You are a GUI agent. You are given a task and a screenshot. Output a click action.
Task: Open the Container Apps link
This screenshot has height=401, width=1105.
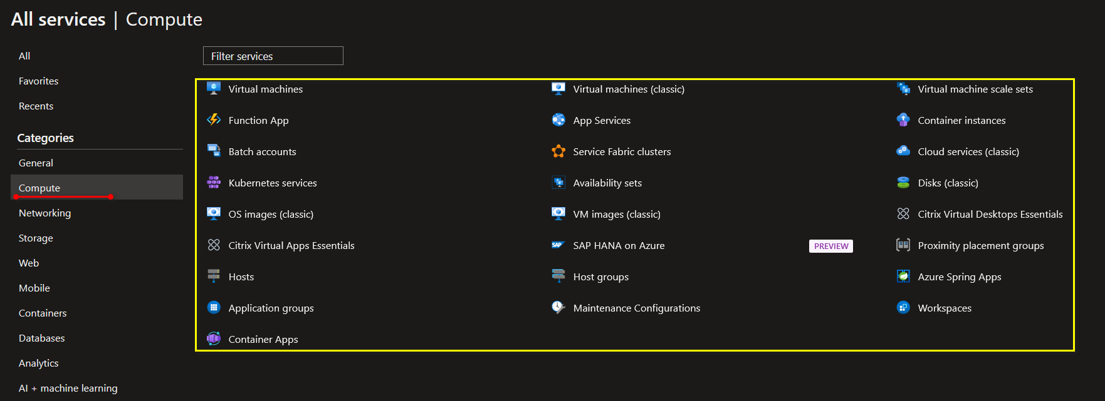click(263, 339)
